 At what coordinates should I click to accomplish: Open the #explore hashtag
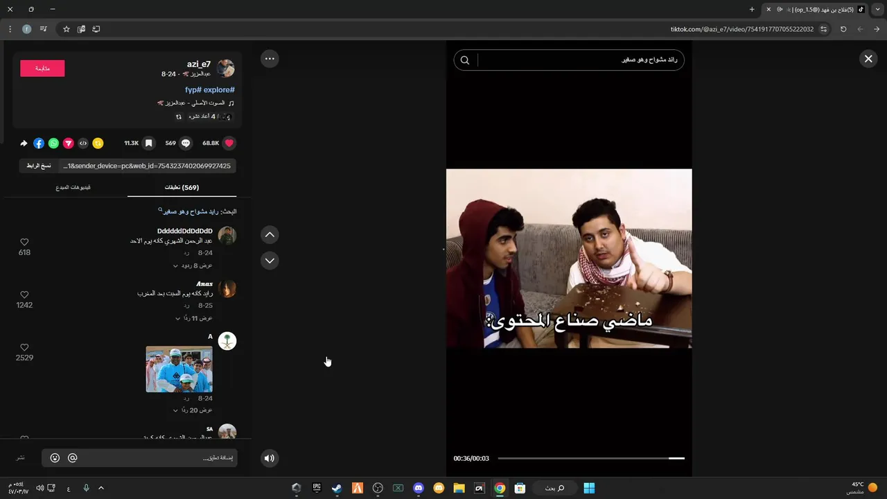click(219, 90)
